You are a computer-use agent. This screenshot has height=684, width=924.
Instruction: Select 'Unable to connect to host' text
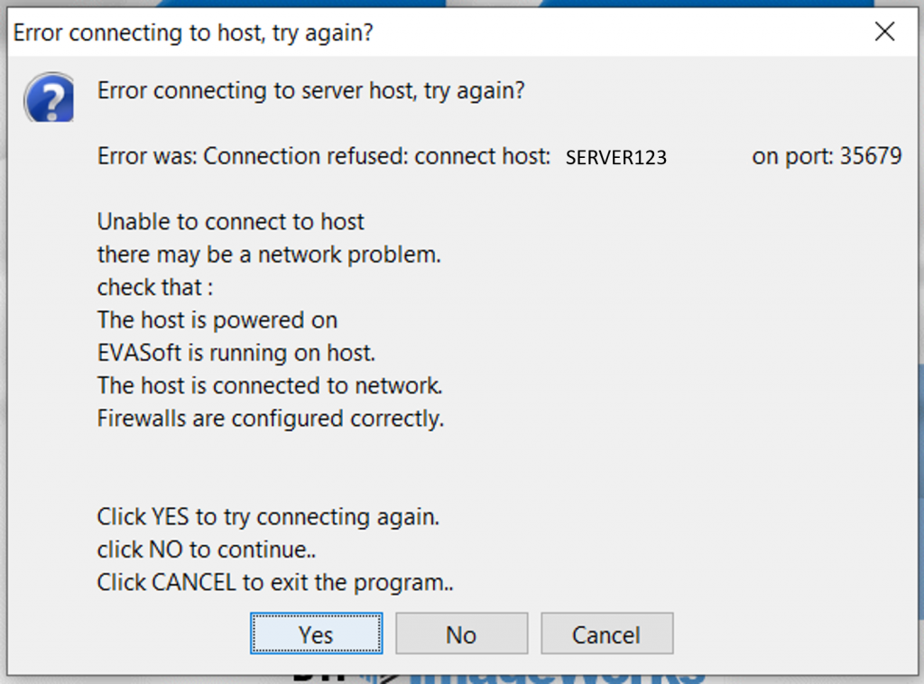[230, 221]
